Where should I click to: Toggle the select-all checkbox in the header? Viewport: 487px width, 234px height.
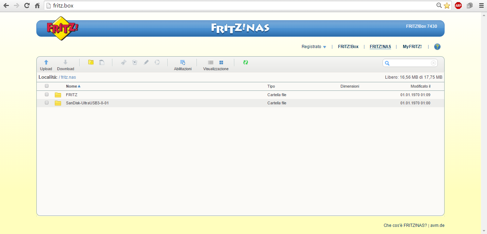[x=47, y=86]
